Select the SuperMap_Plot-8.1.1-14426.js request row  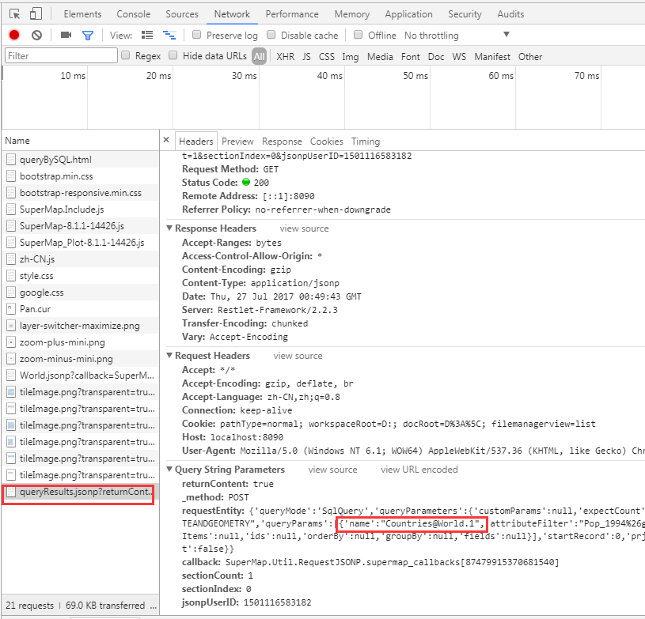click(x=80, y=243)
